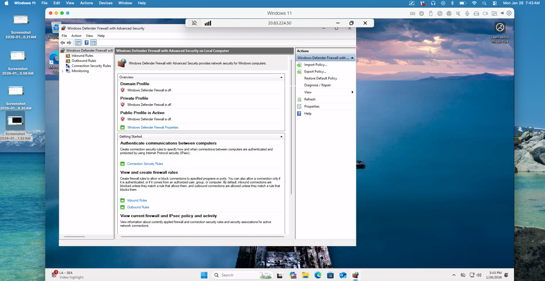The image size is (545, 281).
Task: Click Import Policy in the Actions pane
Action: (x=315, y=65)
